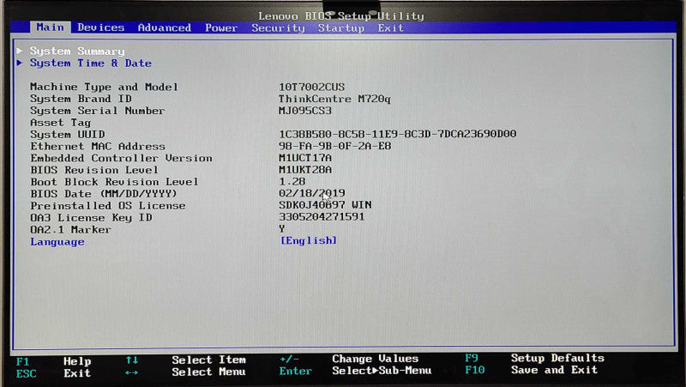
Task: Click the left/right arrows Select Menu hint
Action: click(185, 372)
